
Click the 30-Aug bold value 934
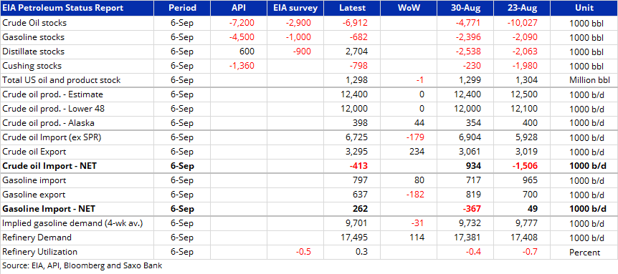point(474,166)
